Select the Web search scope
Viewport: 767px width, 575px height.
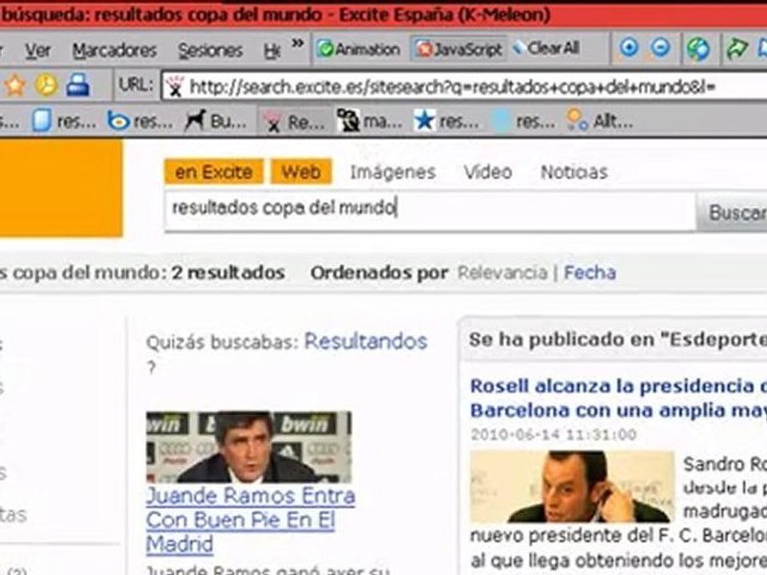pos(301,172)
